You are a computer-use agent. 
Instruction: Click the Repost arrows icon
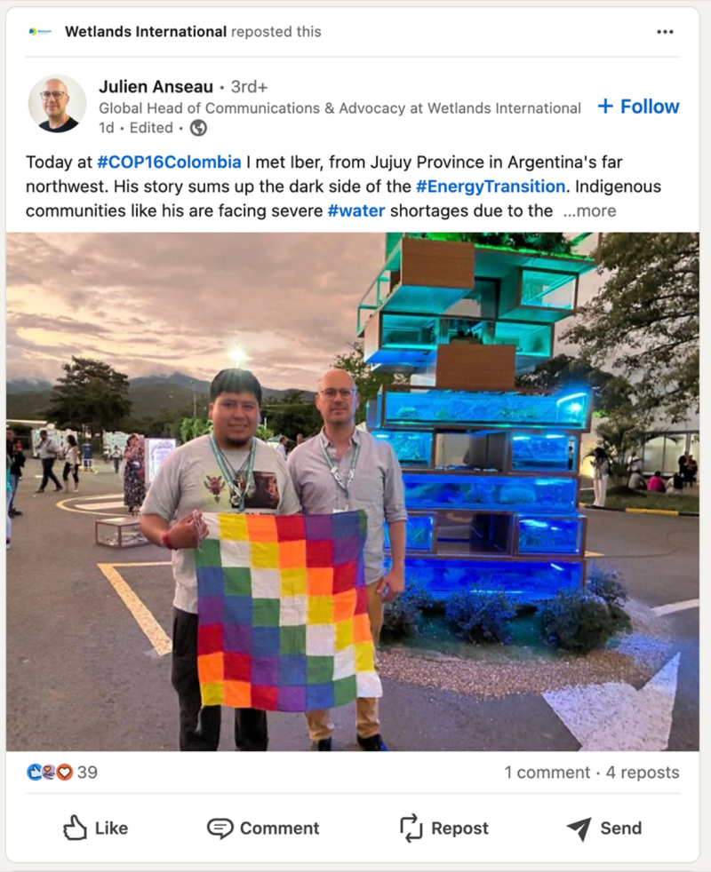point(411,828)
